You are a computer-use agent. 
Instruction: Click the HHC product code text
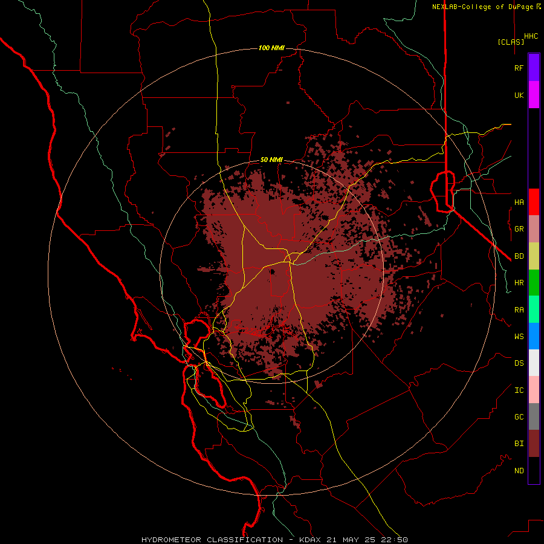coord(531,36)
